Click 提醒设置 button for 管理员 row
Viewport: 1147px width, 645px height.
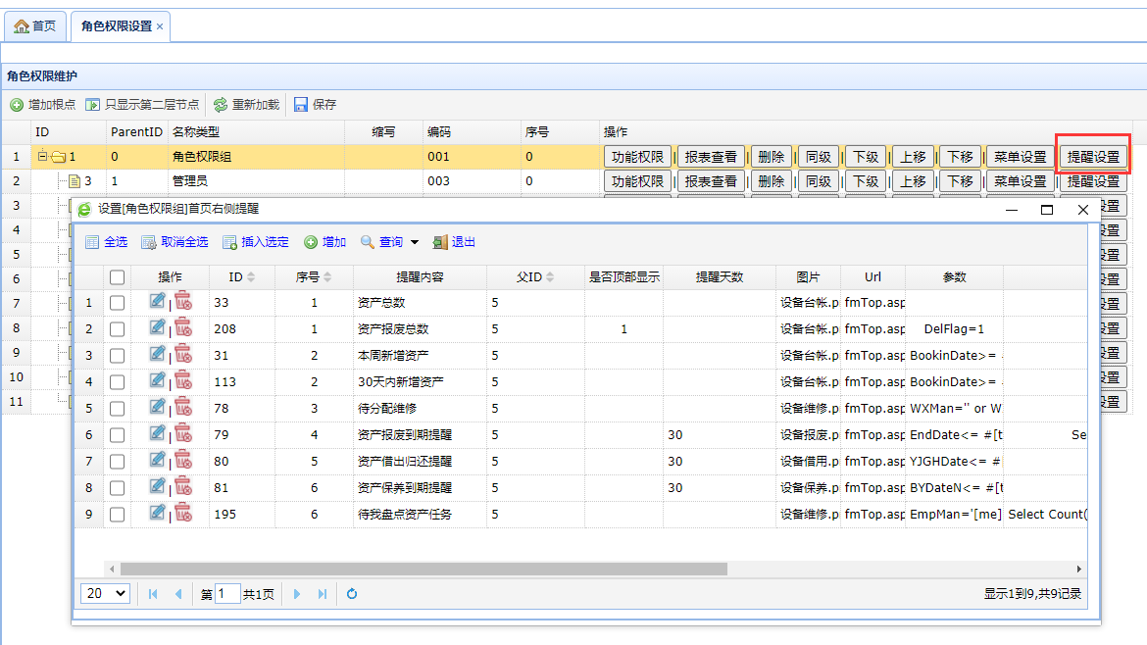coord(1093,181)
